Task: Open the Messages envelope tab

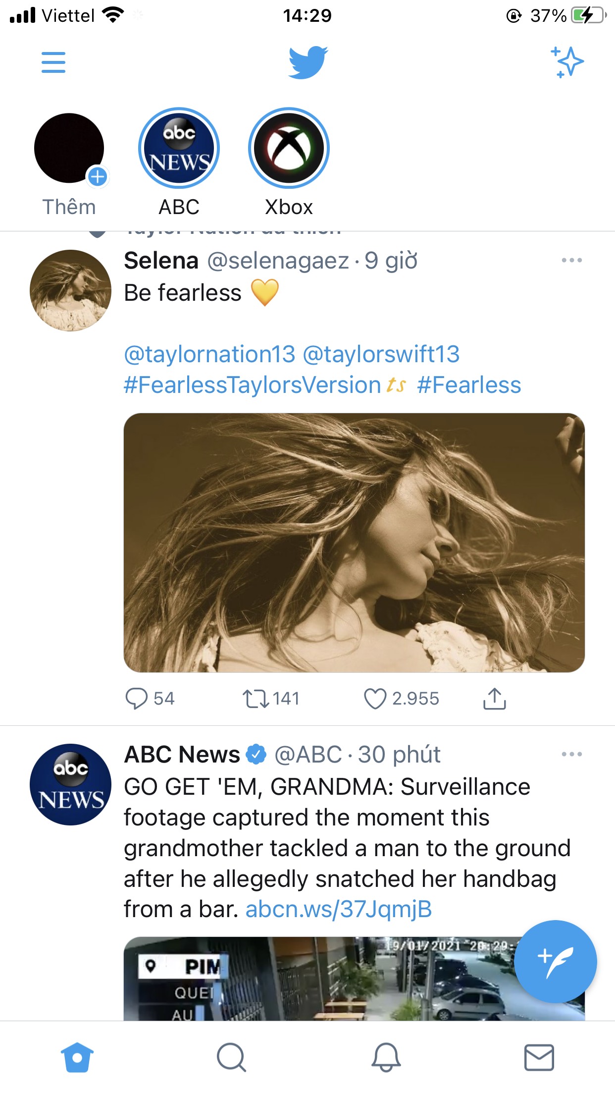Action: [539, 1057]
